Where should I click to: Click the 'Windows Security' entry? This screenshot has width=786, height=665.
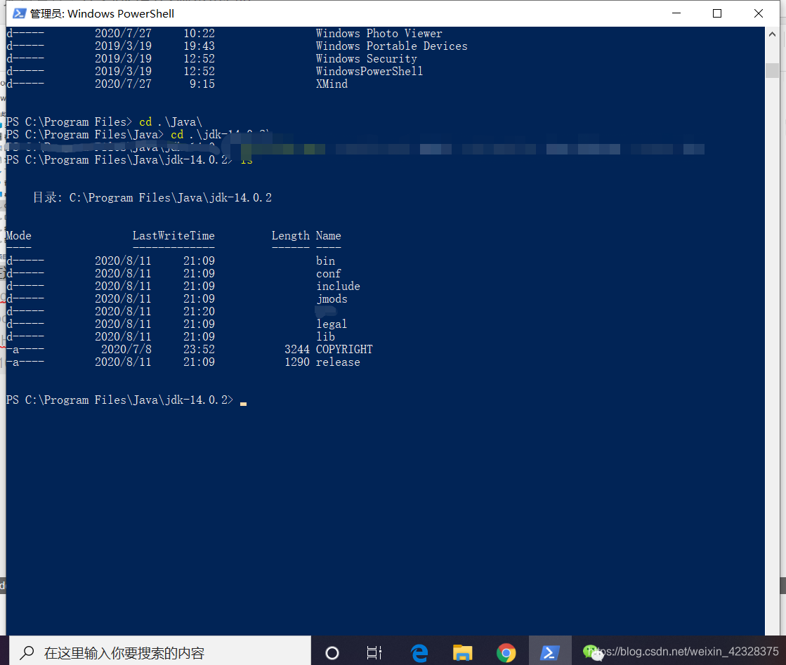tap(367, 58)
